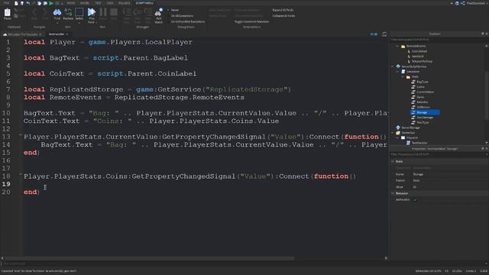This screenshot has width=489, height=275.
Task: Select ServerStorage in Explorer
Action: tap(408, 128)
